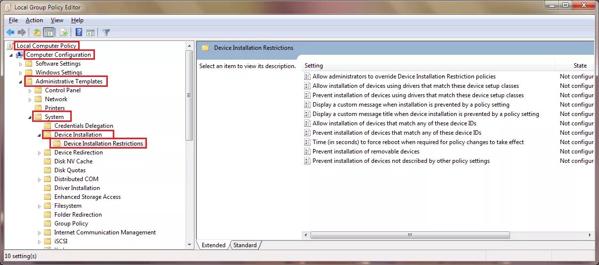This screenshot has width=599, height=265.
Task: Expand the Software Settings node arrow
Action: coord(20,64)
